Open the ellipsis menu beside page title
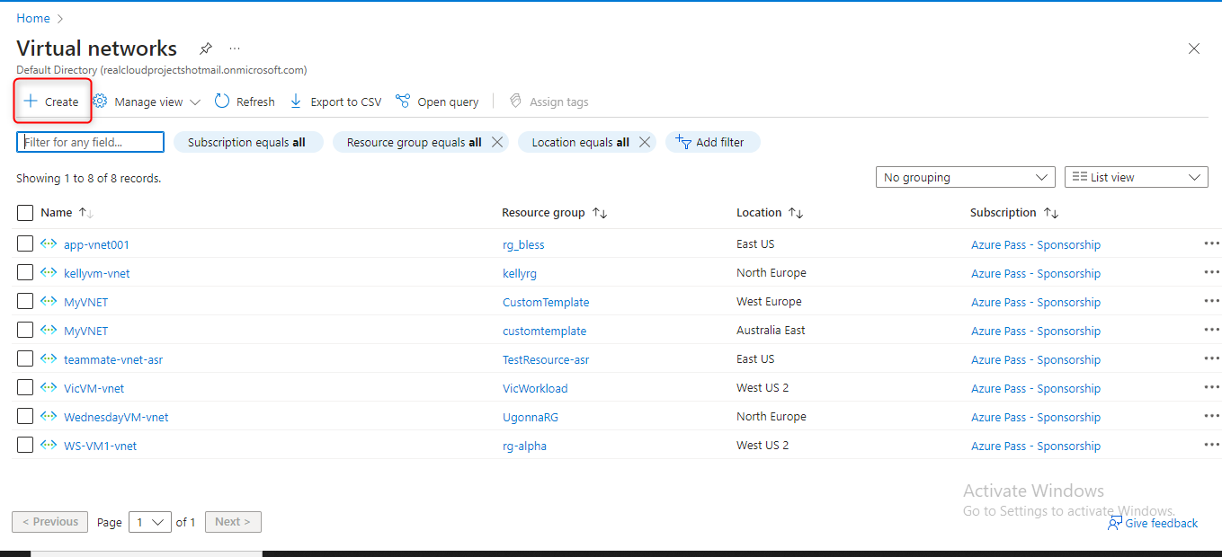Image resolution: width=1222 pixels, height=557 pixels. pyautogui.click(x=235, y=49)
